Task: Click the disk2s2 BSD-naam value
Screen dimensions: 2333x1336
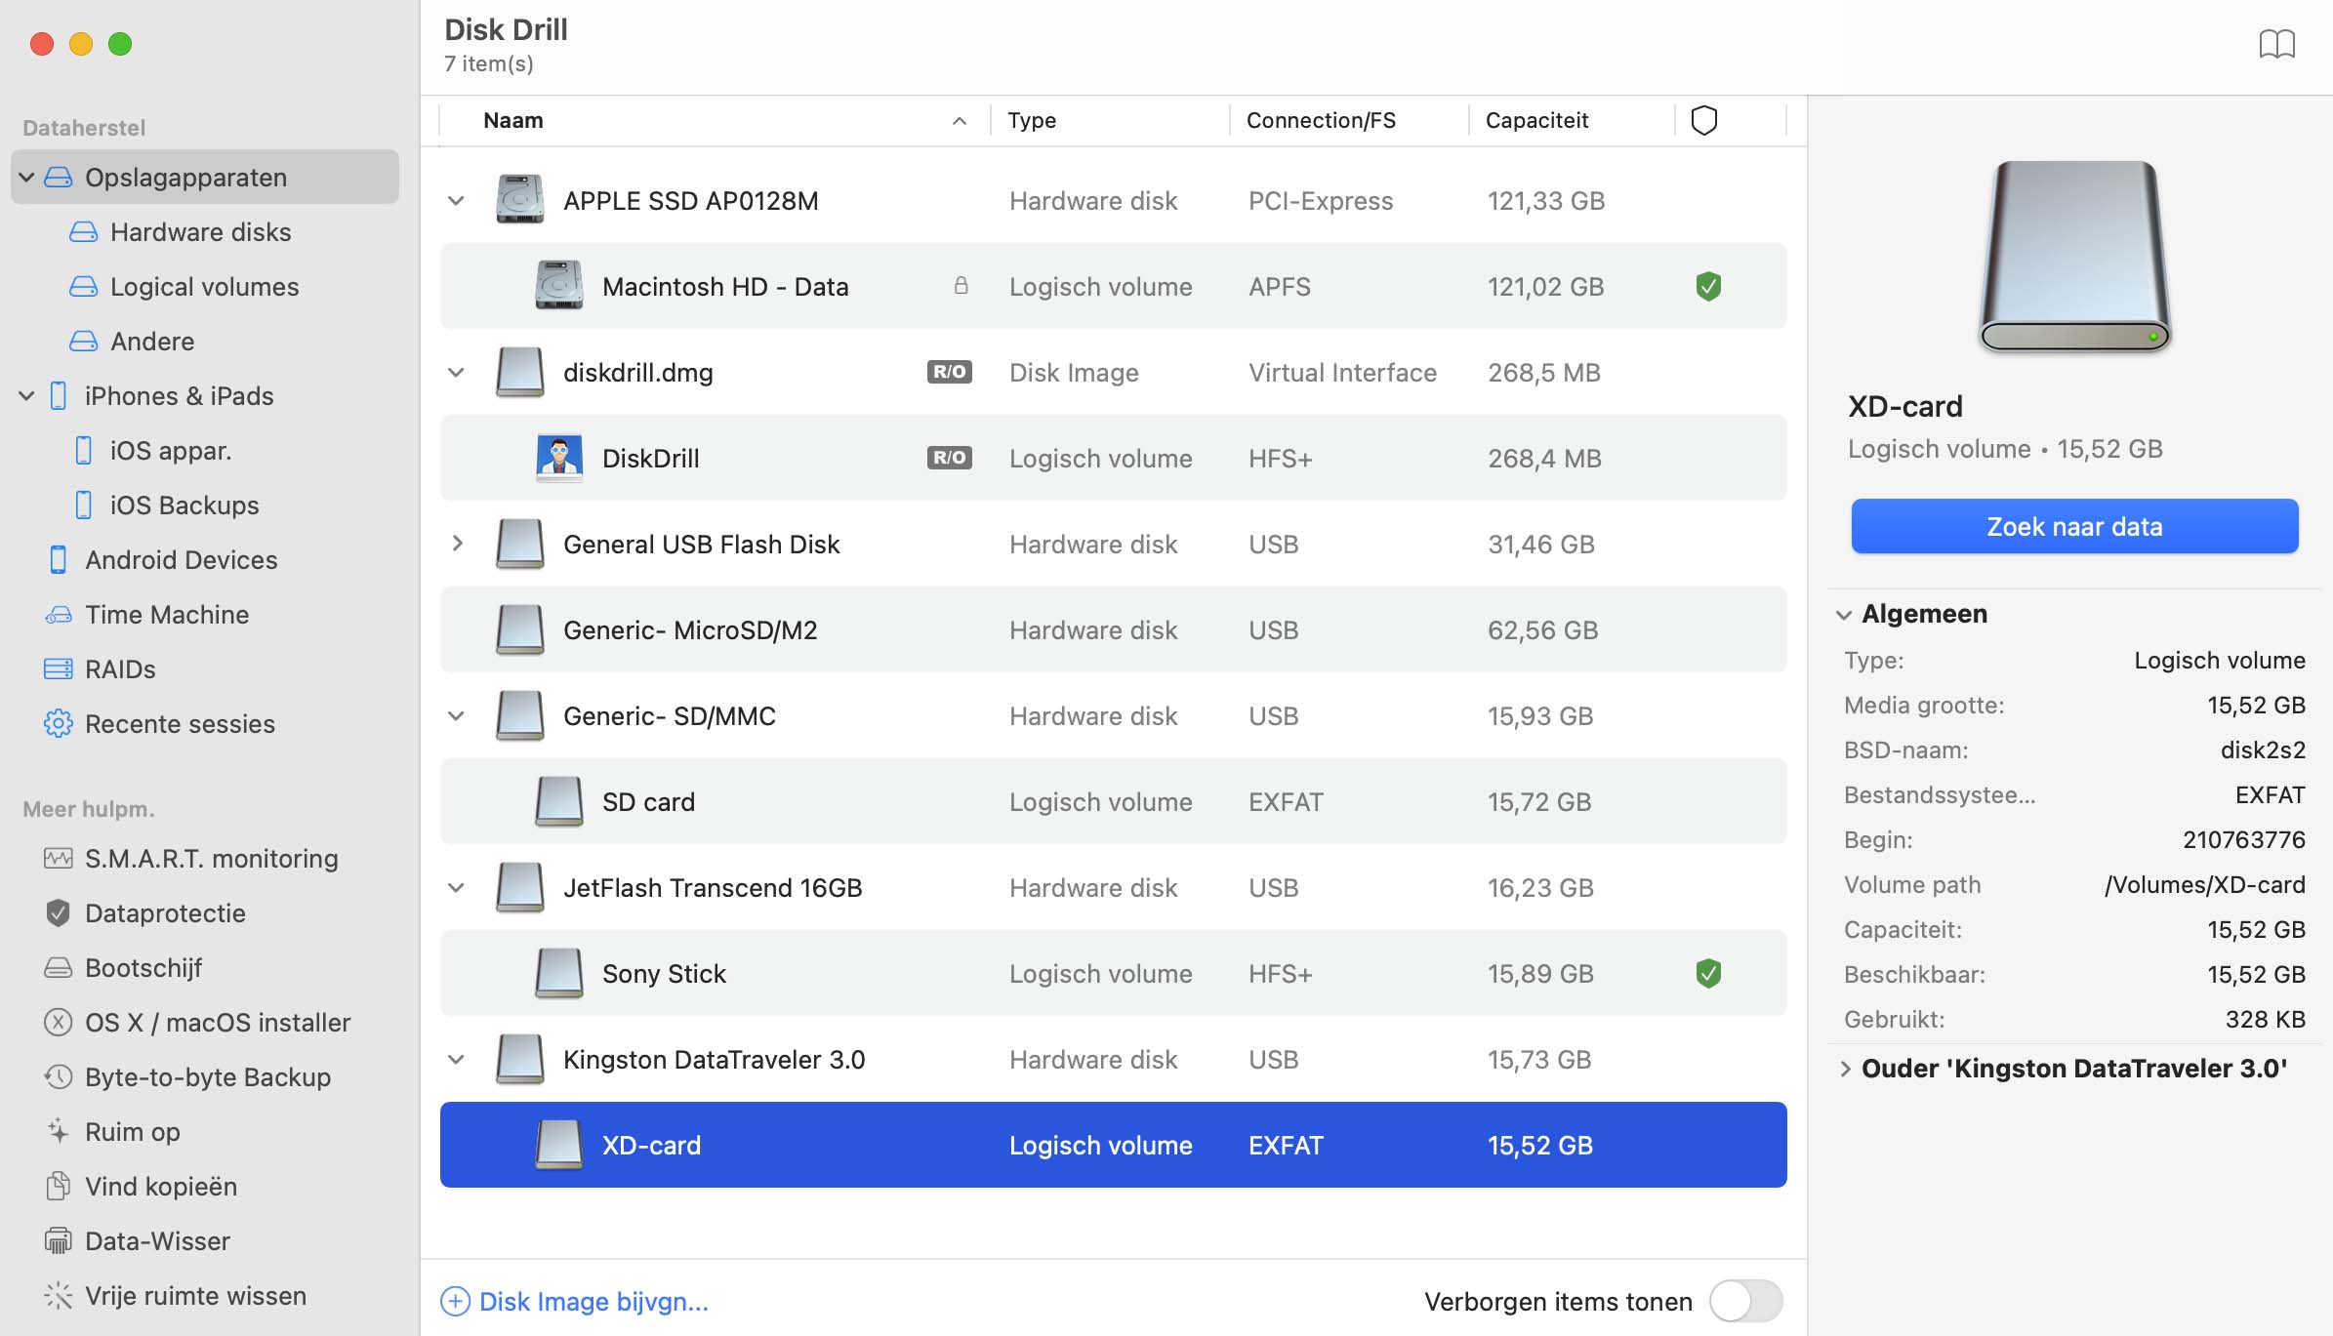Action: [x=2263, y=749]
